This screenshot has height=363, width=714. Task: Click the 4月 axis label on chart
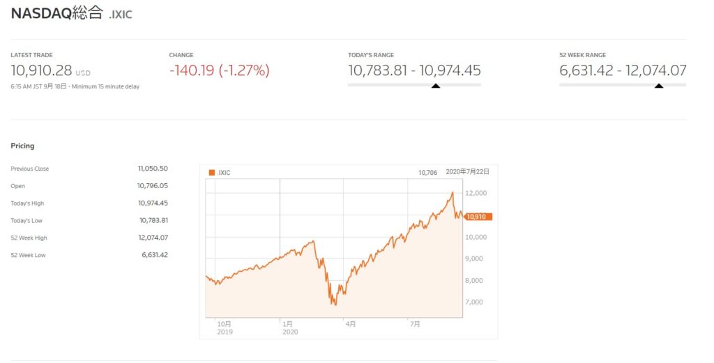(351, 324)
